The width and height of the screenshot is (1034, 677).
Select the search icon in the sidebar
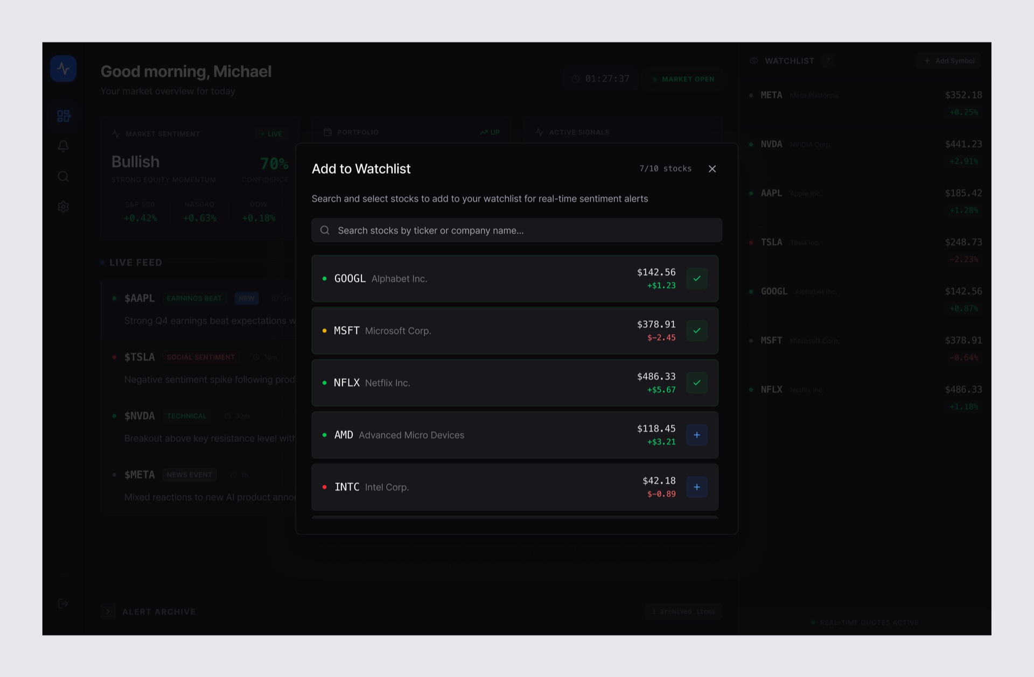pos(64,177)
